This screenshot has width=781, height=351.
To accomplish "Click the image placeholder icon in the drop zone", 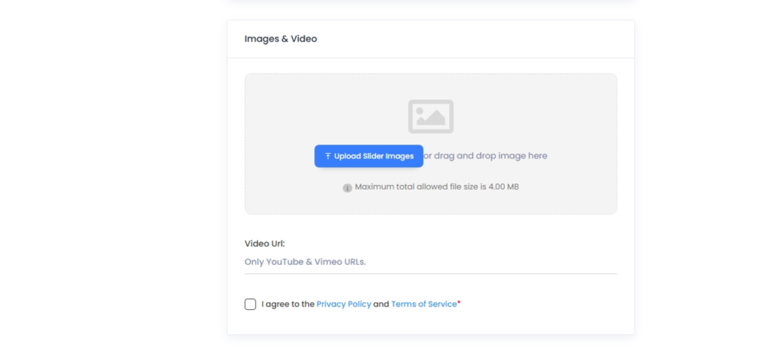I will coord(431,116).
